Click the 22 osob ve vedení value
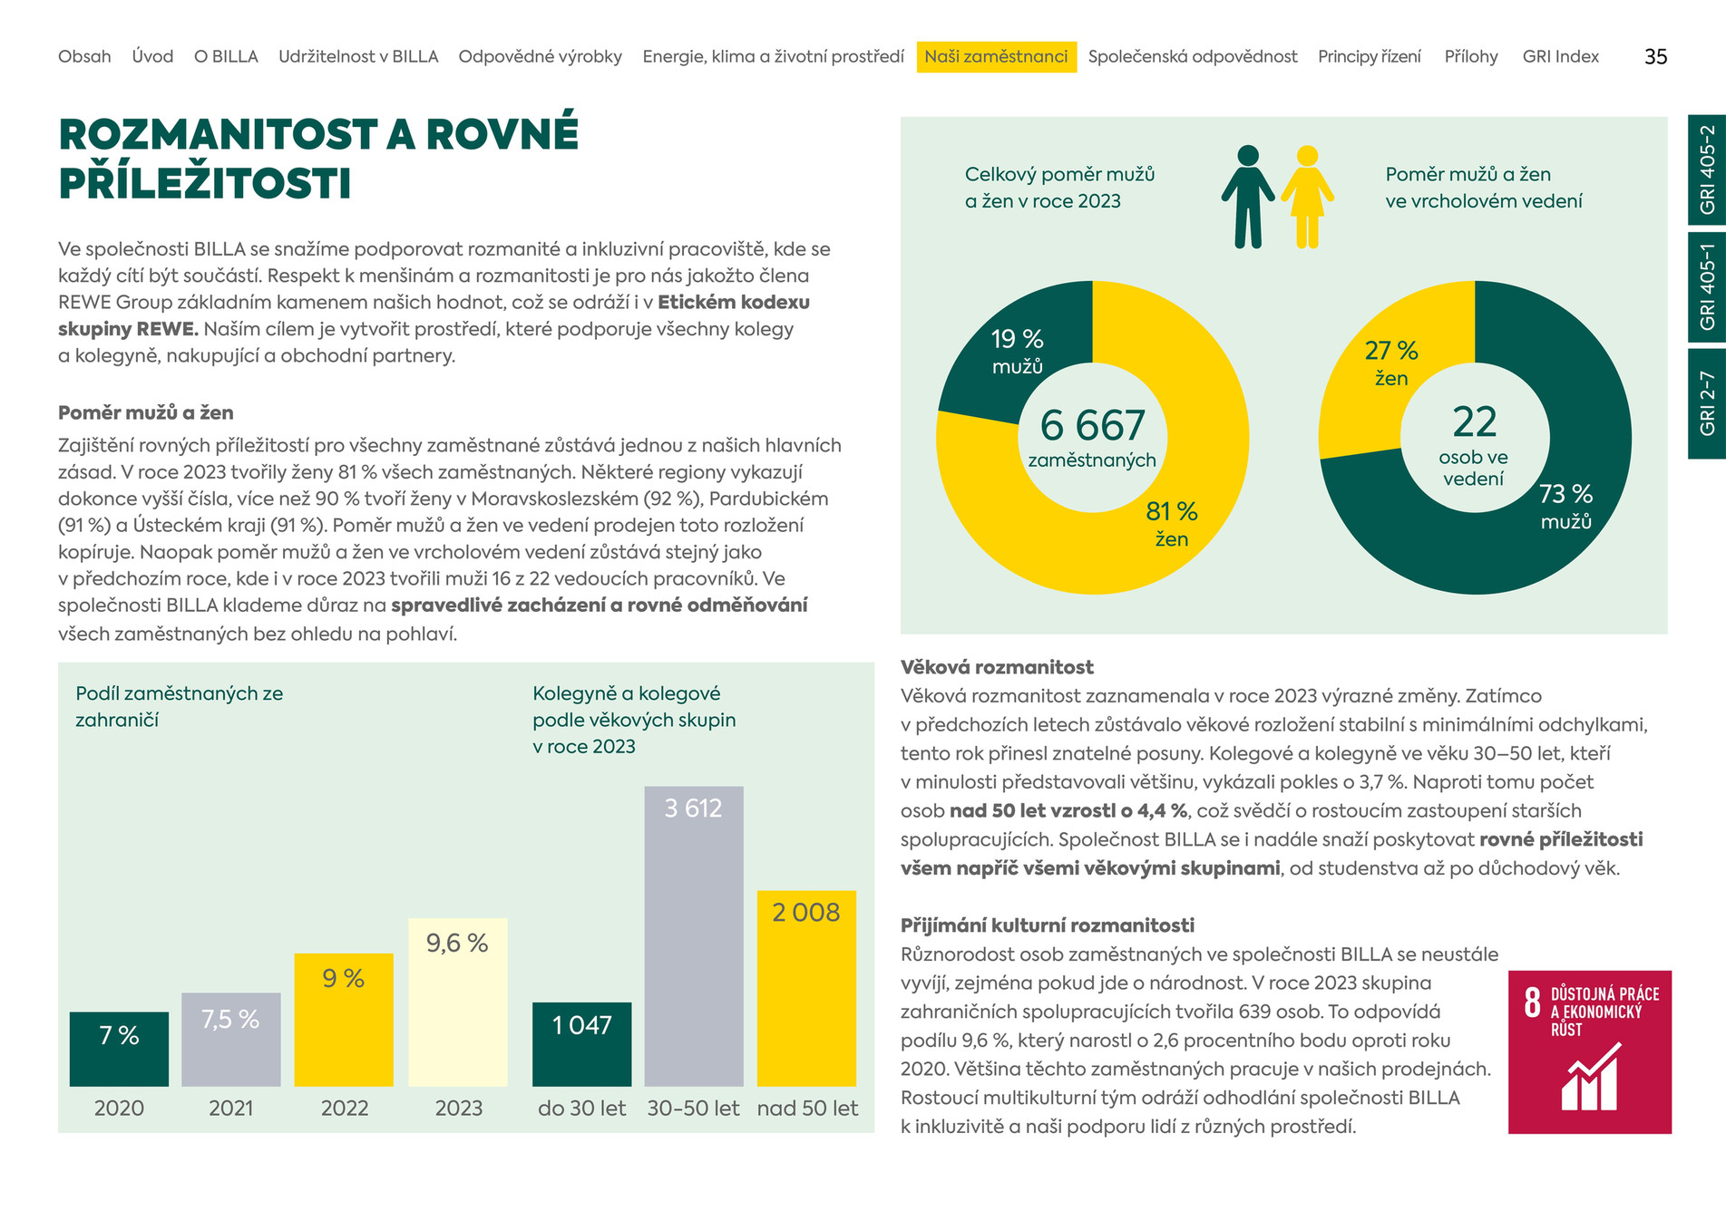This screenshot has height=1220, width=1726. 1474,444
